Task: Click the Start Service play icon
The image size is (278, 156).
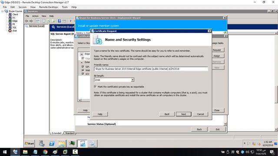Action: pyautogui.click(x=70, y=21)
